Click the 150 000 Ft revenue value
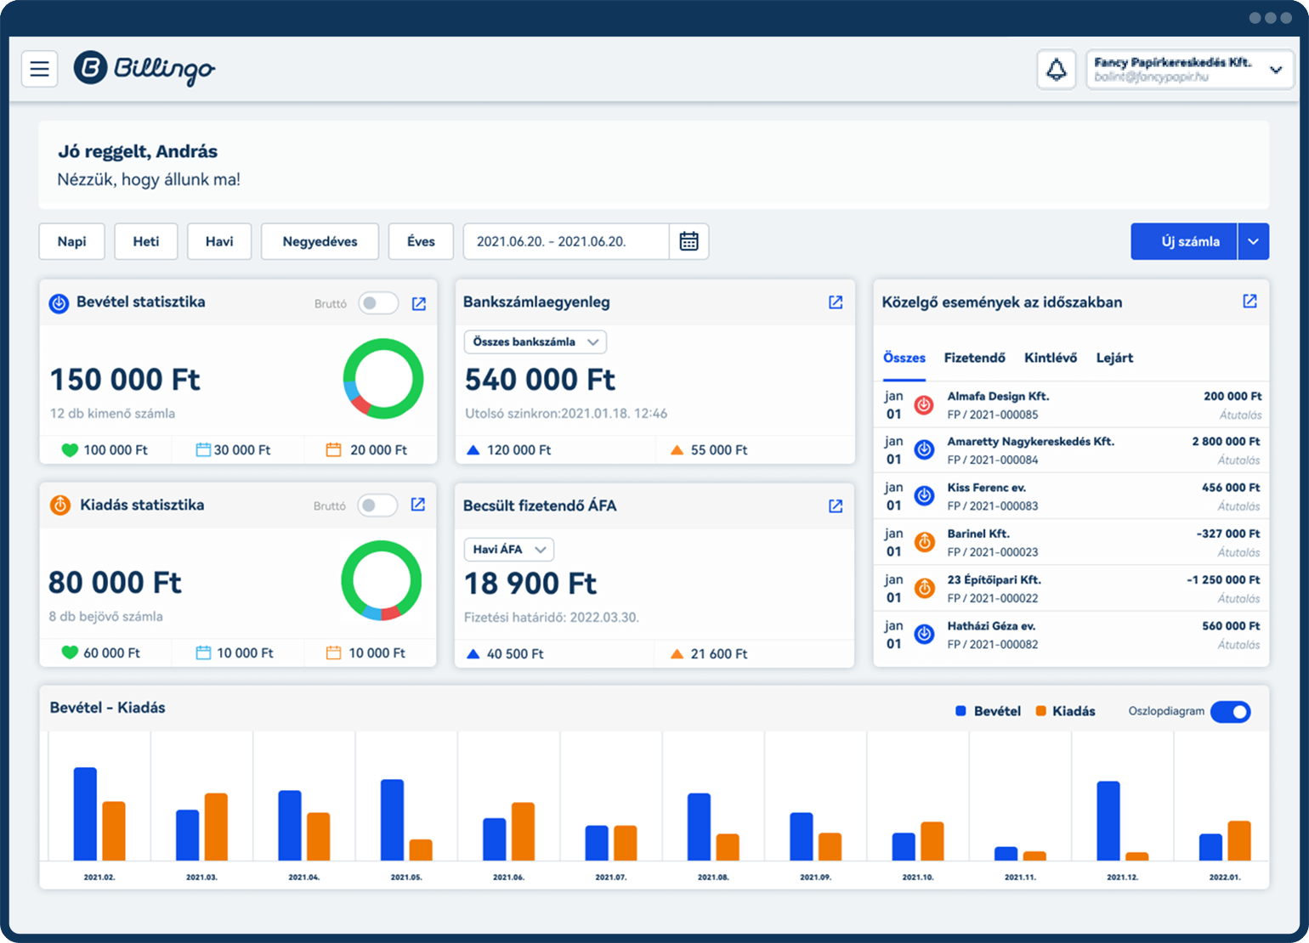 click(x=125, y=380)
